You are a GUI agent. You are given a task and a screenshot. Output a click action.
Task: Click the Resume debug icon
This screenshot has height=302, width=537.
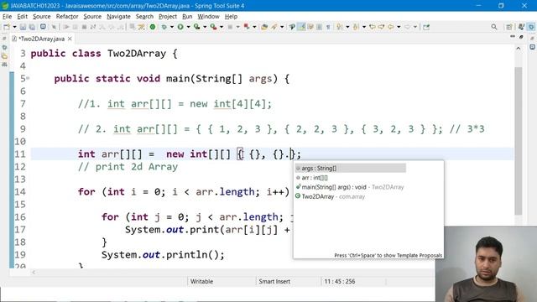pyautogui.click(x=66, y=27)
